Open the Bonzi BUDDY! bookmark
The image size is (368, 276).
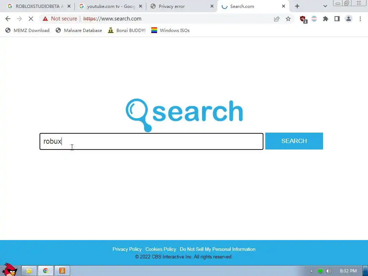pyautogui.click(x=127, y=30)
